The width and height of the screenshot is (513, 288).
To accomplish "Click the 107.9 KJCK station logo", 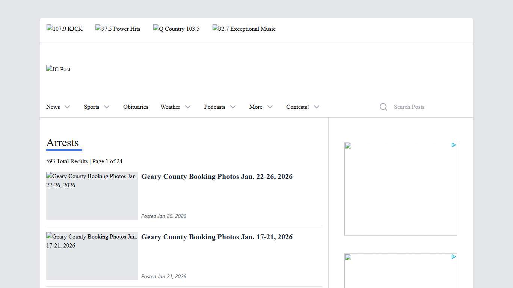I will pyautogui.click(x=65, y=29).
